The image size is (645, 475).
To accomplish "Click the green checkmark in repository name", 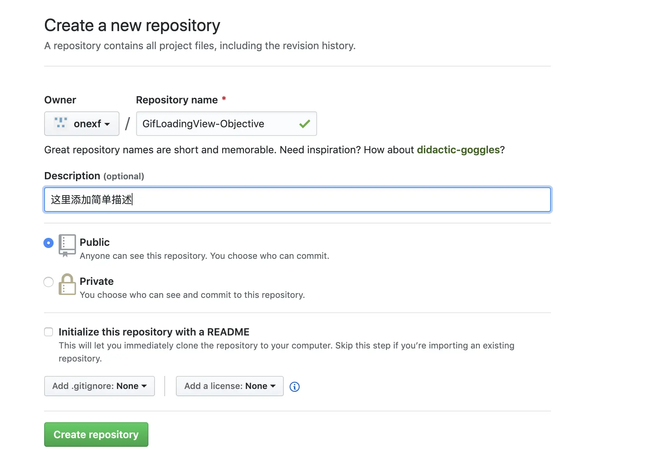I will [304, 124].
